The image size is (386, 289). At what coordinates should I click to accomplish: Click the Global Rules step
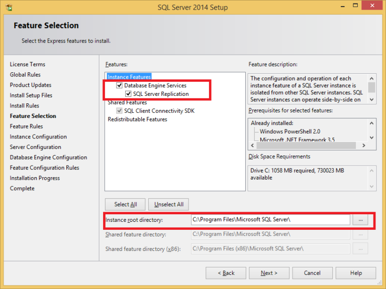25,74
